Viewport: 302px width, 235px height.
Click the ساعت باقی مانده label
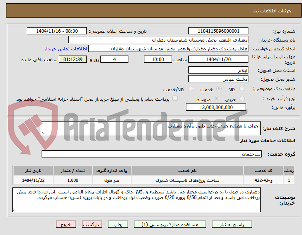[x=39, y=60]
